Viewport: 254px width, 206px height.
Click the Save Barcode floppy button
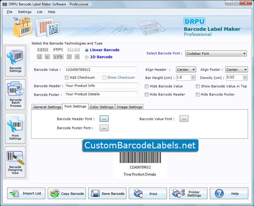(x=107, y=193)
